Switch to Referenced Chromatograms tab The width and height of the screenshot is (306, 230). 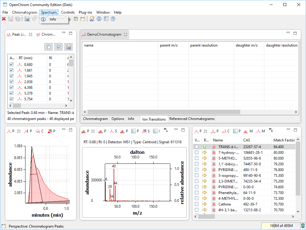pos(192,119)
